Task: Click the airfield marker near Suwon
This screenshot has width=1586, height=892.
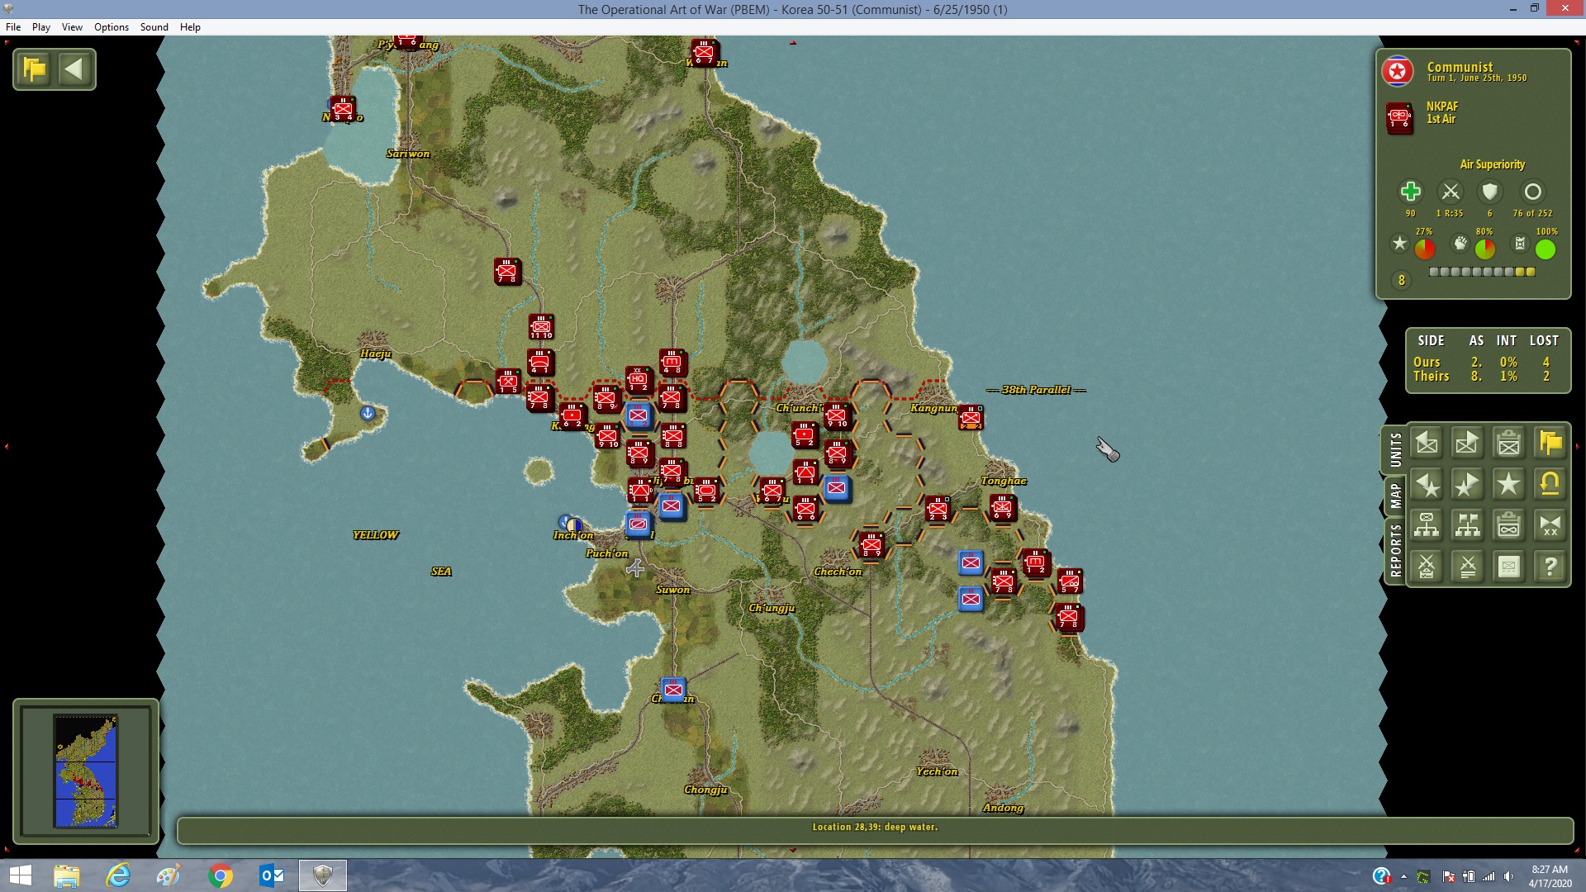Action: point(634,567)
